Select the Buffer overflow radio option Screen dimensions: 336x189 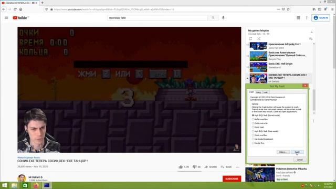coord(253,119)
